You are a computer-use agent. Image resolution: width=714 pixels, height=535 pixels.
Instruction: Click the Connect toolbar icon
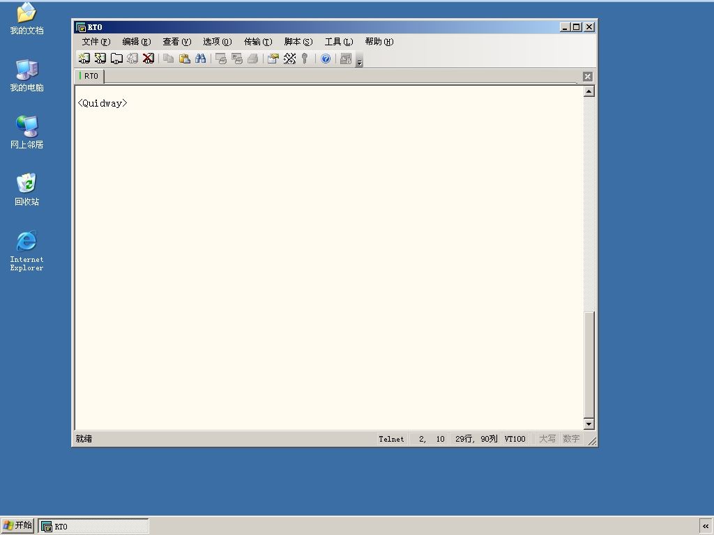tap(84, 59)
